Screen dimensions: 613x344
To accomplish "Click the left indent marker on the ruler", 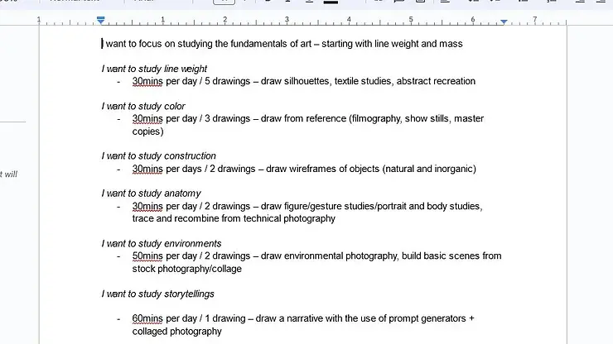I will [x=101, y=21].
